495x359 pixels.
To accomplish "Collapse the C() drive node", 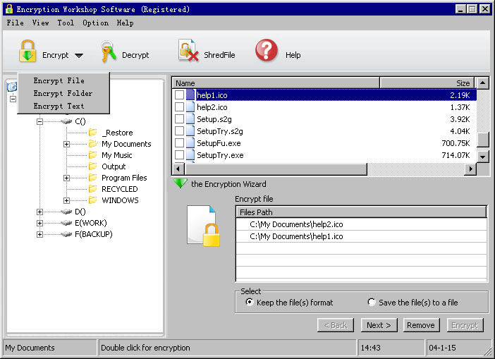I will point(39,121).
